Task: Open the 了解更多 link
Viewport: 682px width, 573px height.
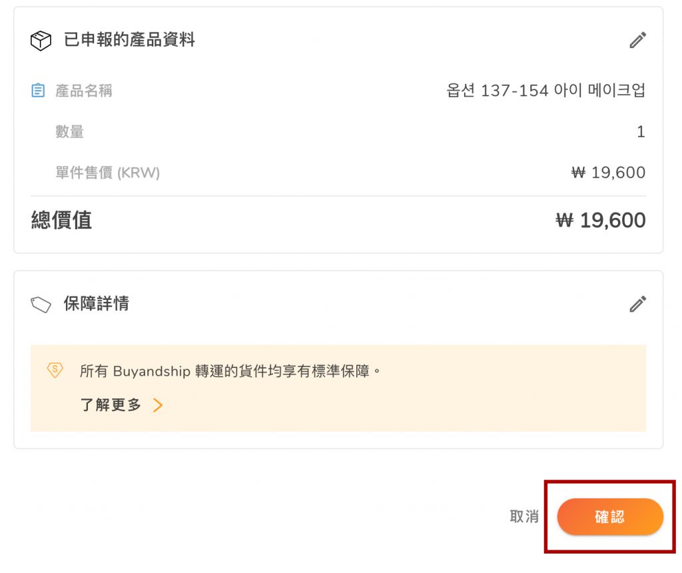Action: point(111,405)
